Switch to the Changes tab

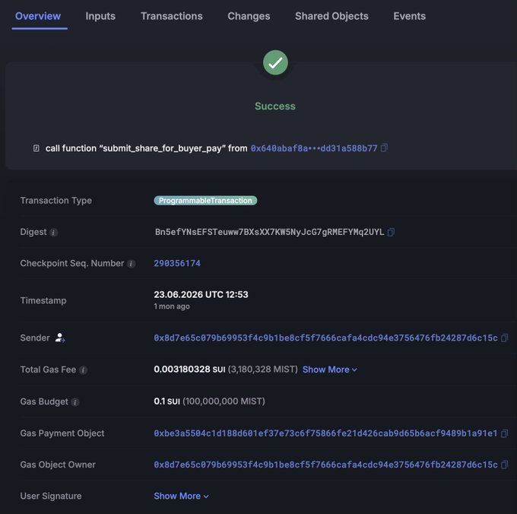[x=249, y=16]
